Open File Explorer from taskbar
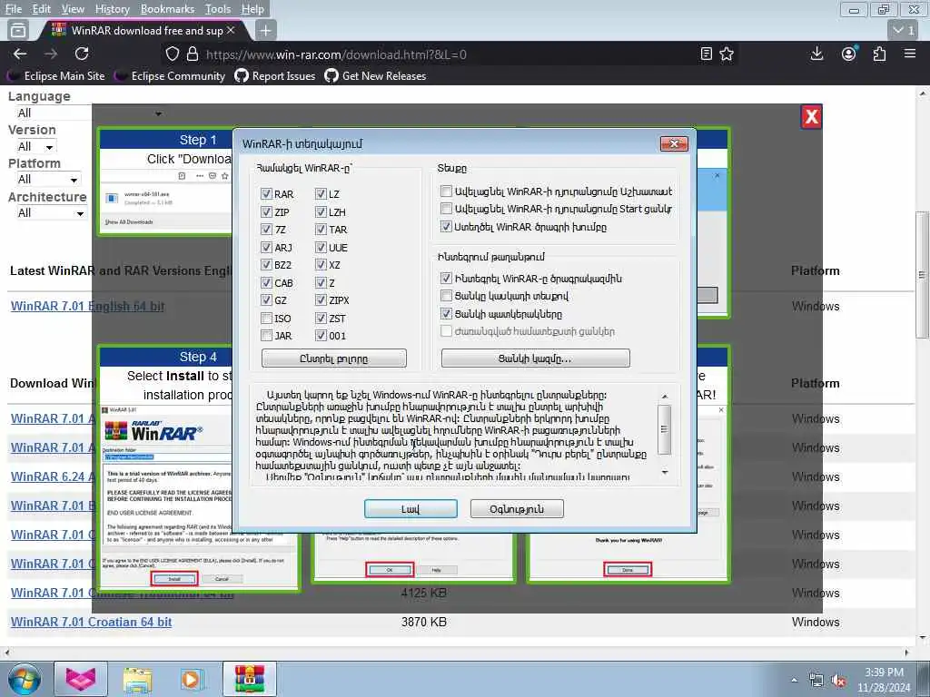930x697 pixels. 137,679
